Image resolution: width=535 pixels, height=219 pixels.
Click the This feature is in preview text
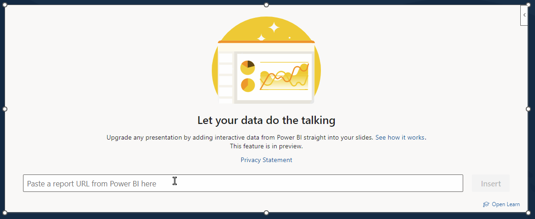tap(266, 146)
